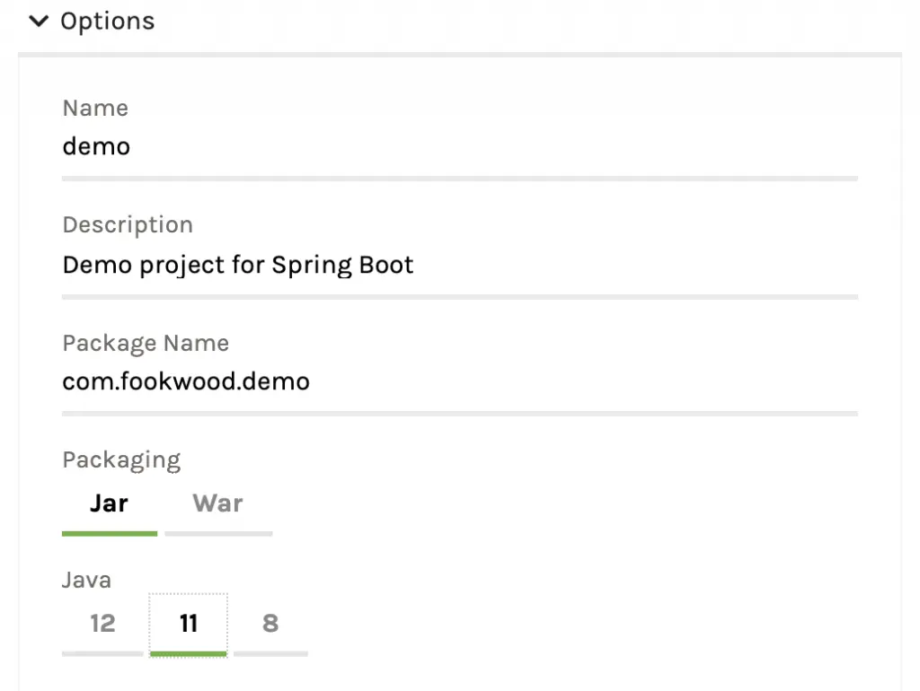Image resolution: width=920 pixels, height=691 pixels.
Task: Click the Description field label
Action: click(x=128, y=225)
